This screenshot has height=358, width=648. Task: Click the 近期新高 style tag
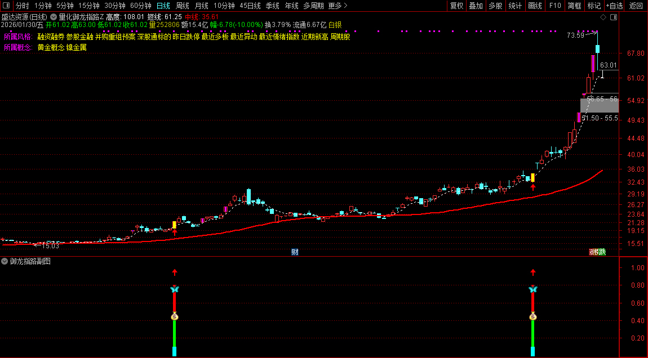315,37
